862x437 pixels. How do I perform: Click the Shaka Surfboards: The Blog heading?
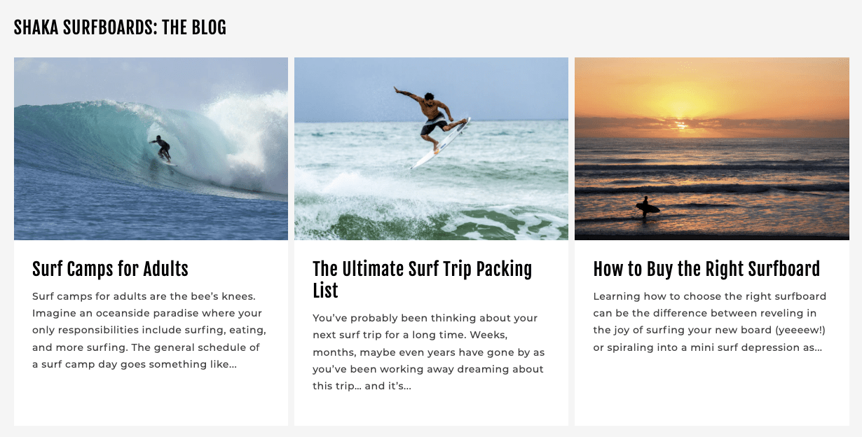(x=120, y=28)
